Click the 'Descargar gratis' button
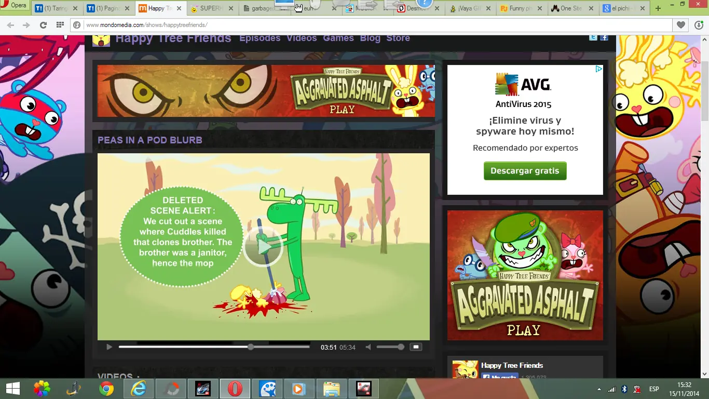The width and height of the screenshot is (709, 399). [525, 171]
